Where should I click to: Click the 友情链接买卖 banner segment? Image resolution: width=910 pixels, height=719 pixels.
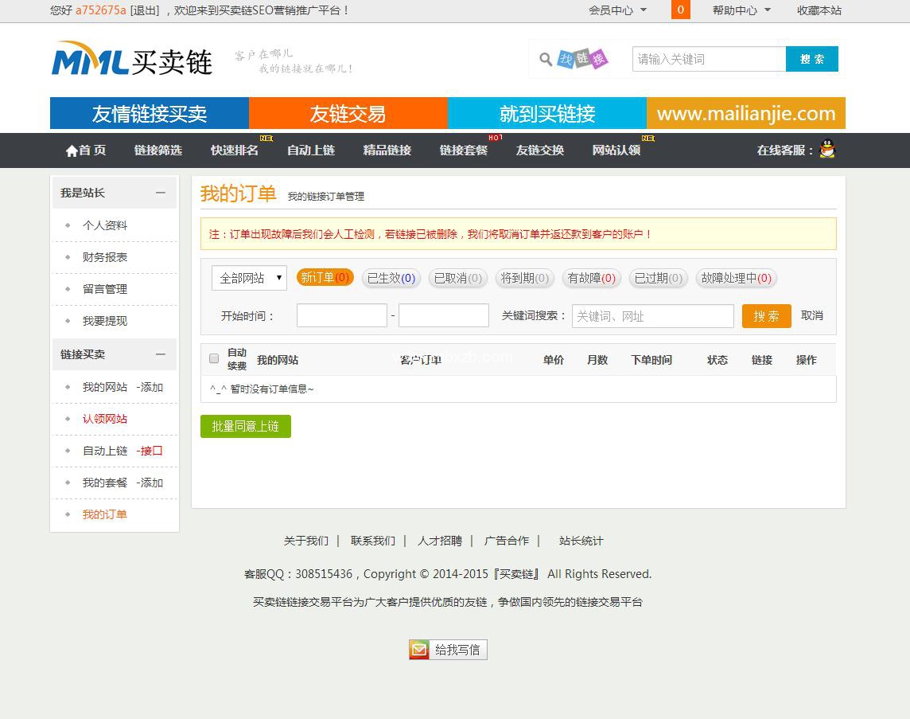pyautogui.click(x=150, y=113)
